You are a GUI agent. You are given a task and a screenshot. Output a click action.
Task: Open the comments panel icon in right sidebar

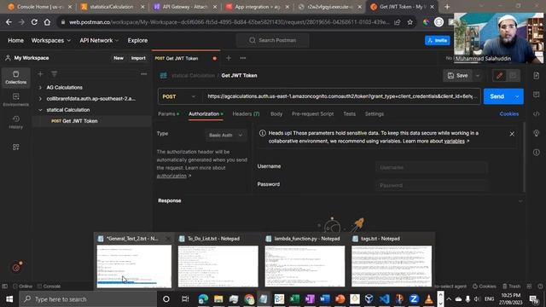tap(537, 95)
